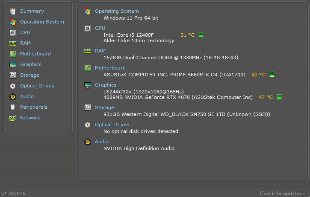Click the Motherboard icon in sidebar
Image resolution: width=310 pixels, height=197 pixels.
(x=13, y=54)
